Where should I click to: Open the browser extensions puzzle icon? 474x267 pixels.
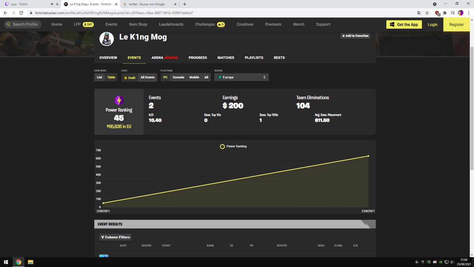tap(445, 13)
